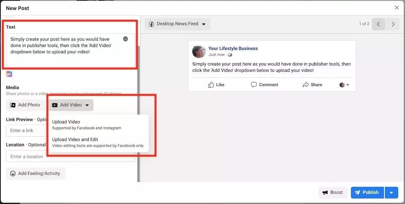Click the page profile picture in preview
The image size is (405, 204).
[x=199, y=52]
